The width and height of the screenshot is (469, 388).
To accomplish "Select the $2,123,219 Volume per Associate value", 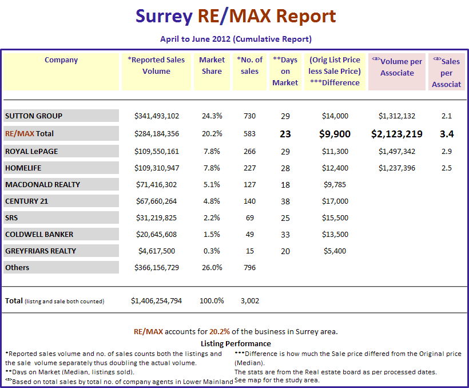I will pos(397,133).
